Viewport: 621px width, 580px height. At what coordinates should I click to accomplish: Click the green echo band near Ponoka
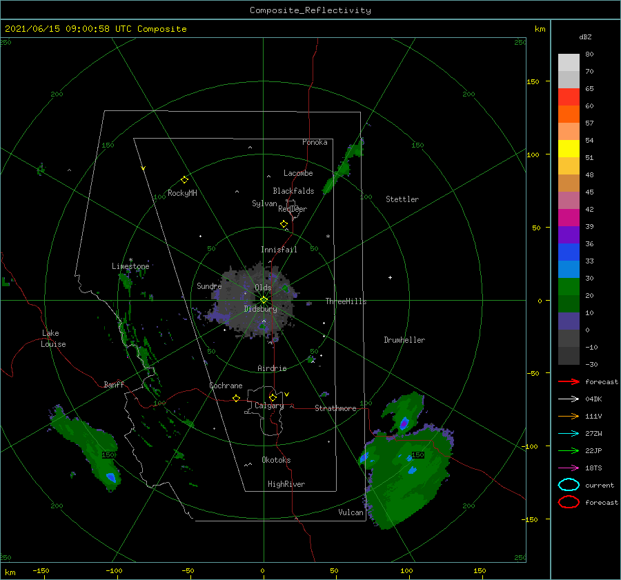342,166
